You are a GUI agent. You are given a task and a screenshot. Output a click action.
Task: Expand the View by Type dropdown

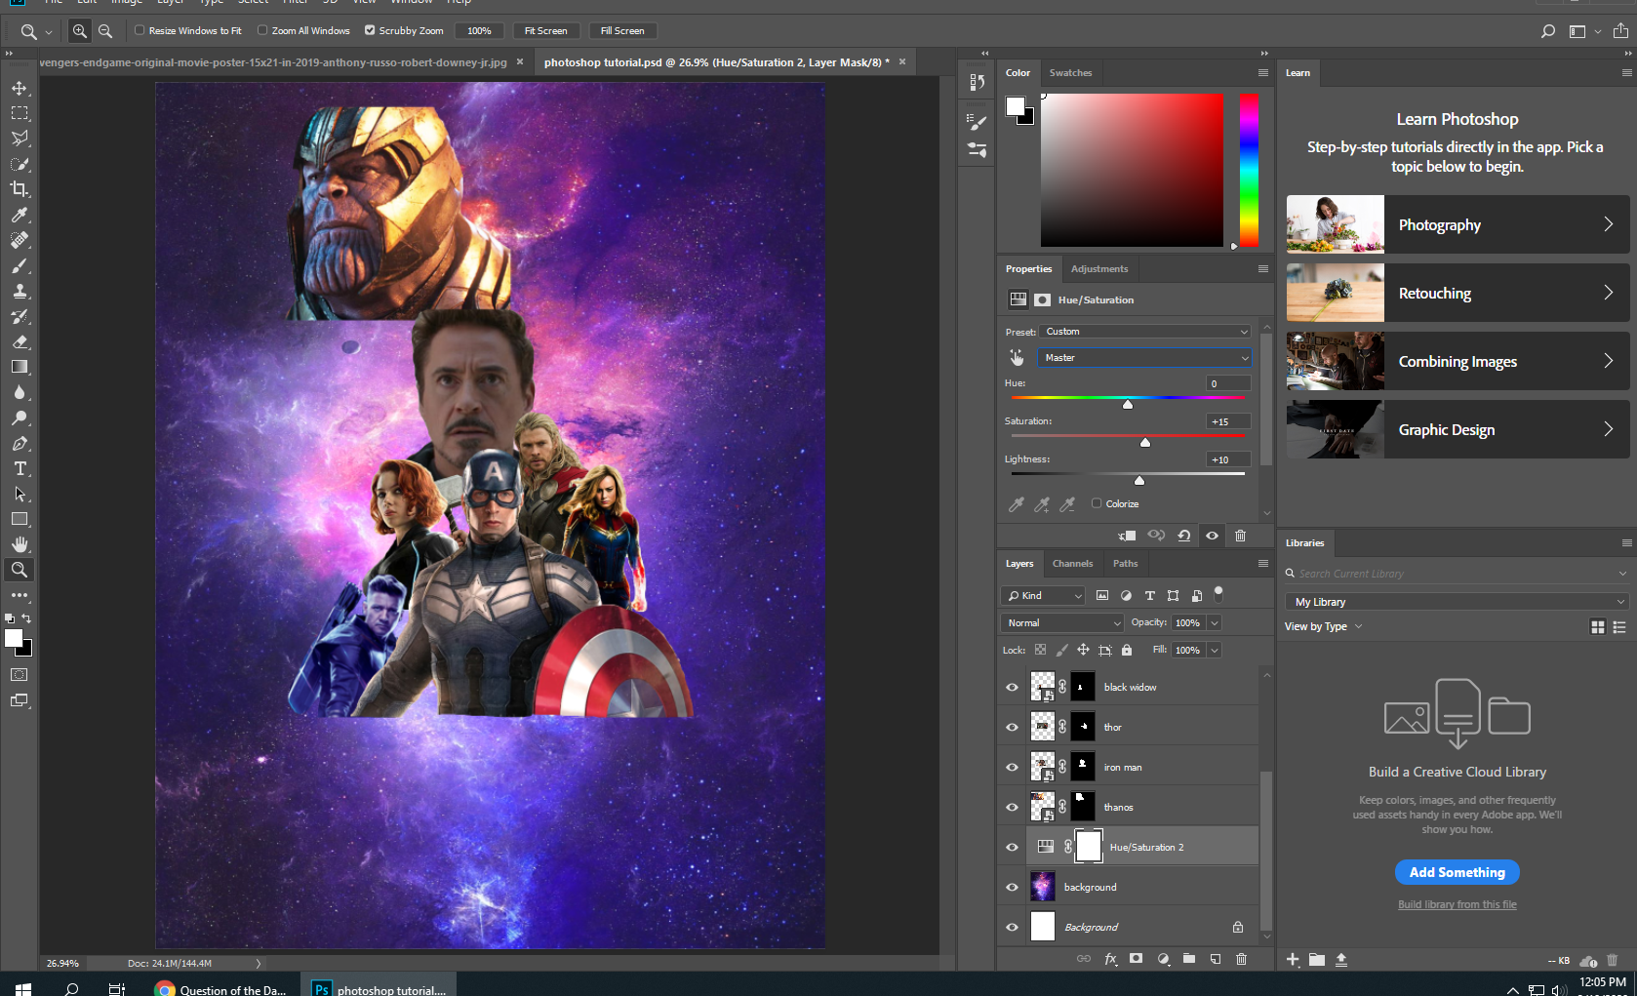click(1324, 626)
